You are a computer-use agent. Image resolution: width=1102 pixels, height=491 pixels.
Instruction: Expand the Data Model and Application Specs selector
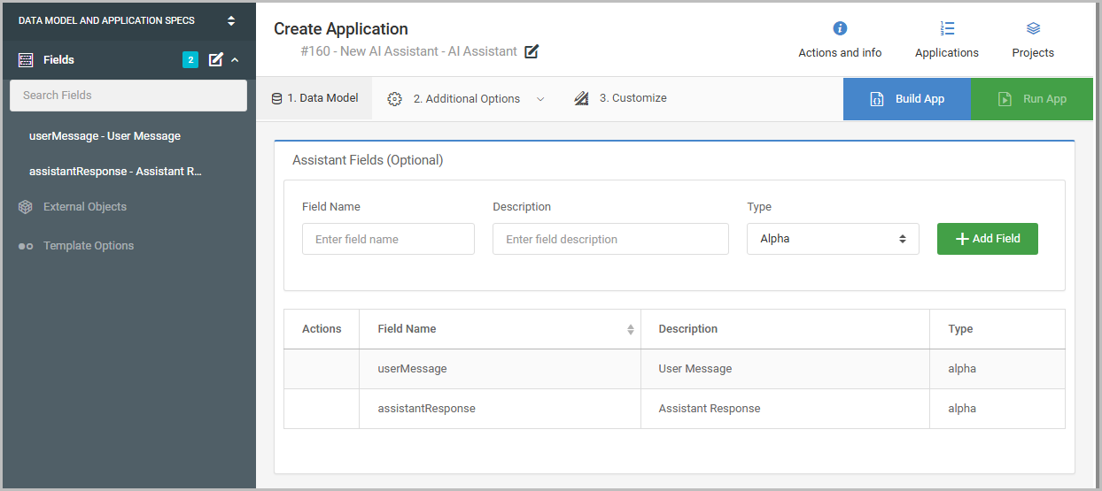231,20
